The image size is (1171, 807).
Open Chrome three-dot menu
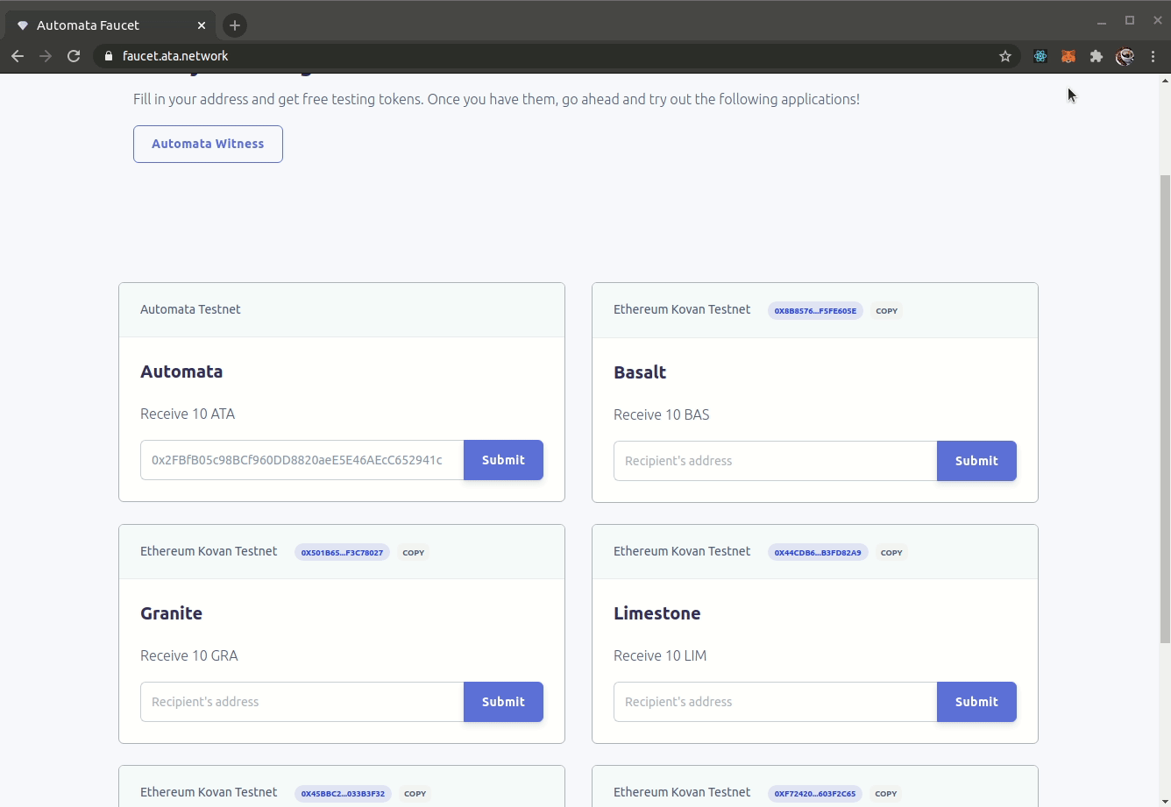click(x=1153, y=56)
